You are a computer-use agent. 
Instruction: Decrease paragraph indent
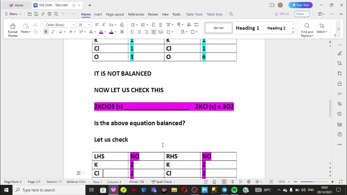(153, 25)
